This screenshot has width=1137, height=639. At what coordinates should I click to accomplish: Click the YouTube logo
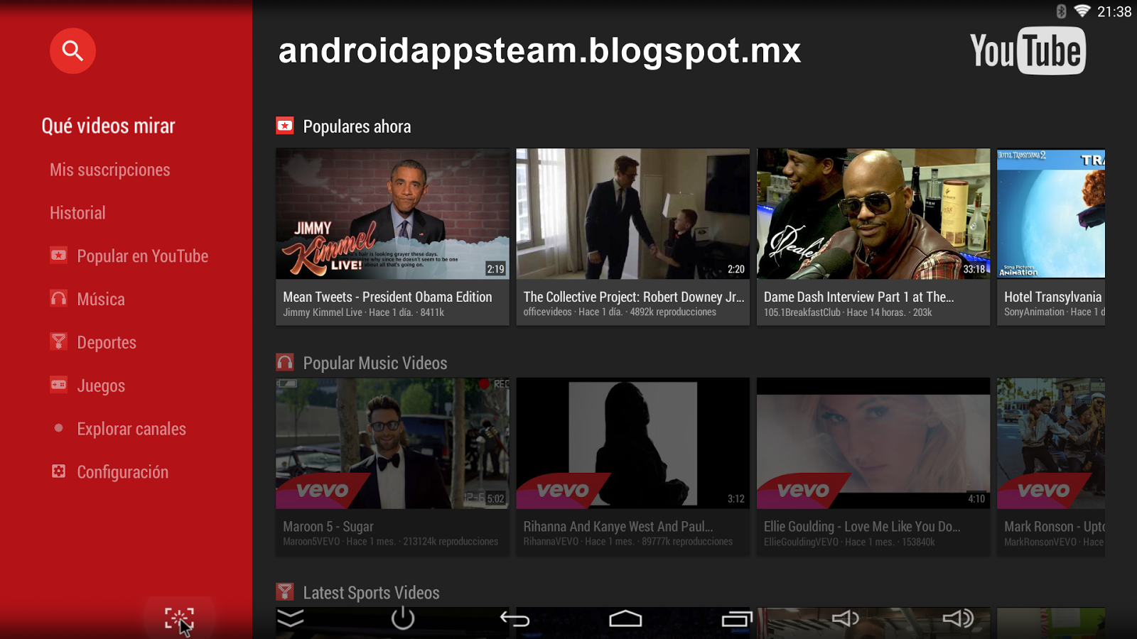click(1028, 51)
